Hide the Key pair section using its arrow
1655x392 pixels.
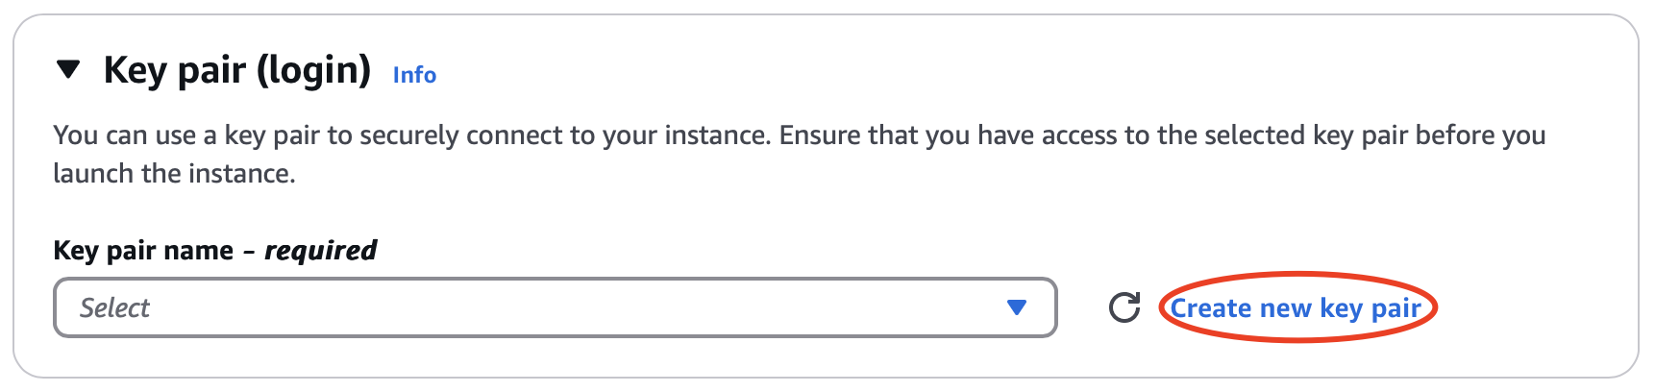coord(68,69)
